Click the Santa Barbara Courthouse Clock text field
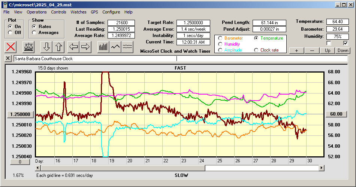 click(94, 59)
